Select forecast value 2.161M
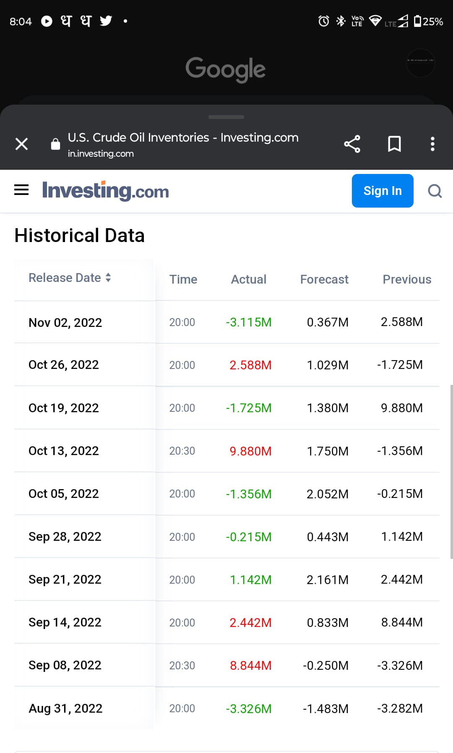This screenshot has height=753, width=453. [328, 580]
